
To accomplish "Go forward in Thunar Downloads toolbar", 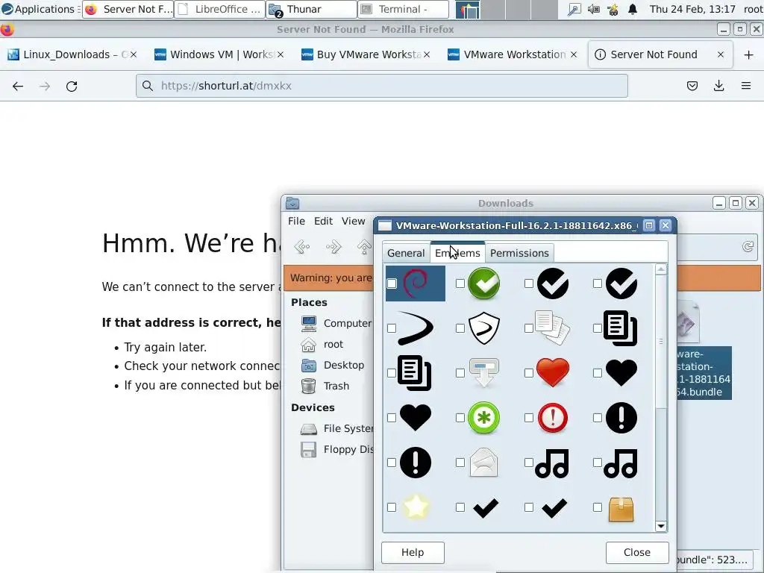I will click(334, 246).
